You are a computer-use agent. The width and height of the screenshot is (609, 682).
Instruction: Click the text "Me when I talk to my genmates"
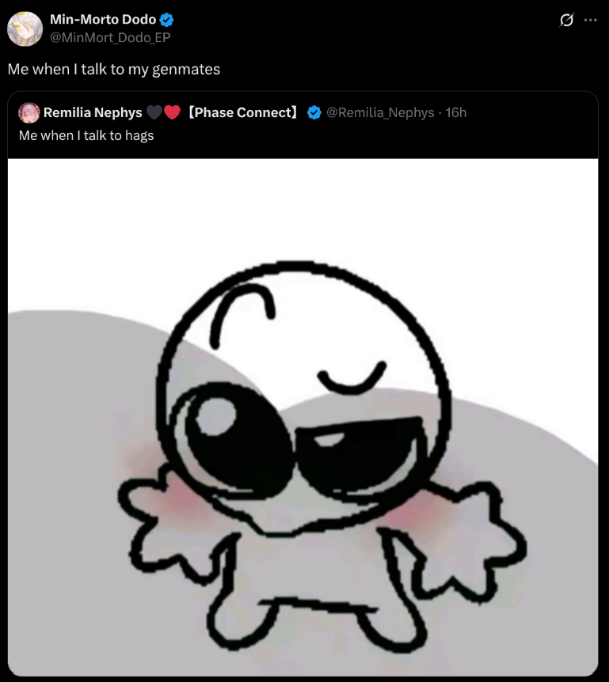coord(113,70)
